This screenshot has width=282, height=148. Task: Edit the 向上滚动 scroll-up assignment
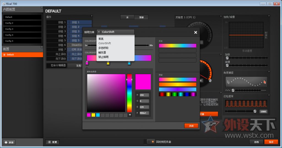75,54
